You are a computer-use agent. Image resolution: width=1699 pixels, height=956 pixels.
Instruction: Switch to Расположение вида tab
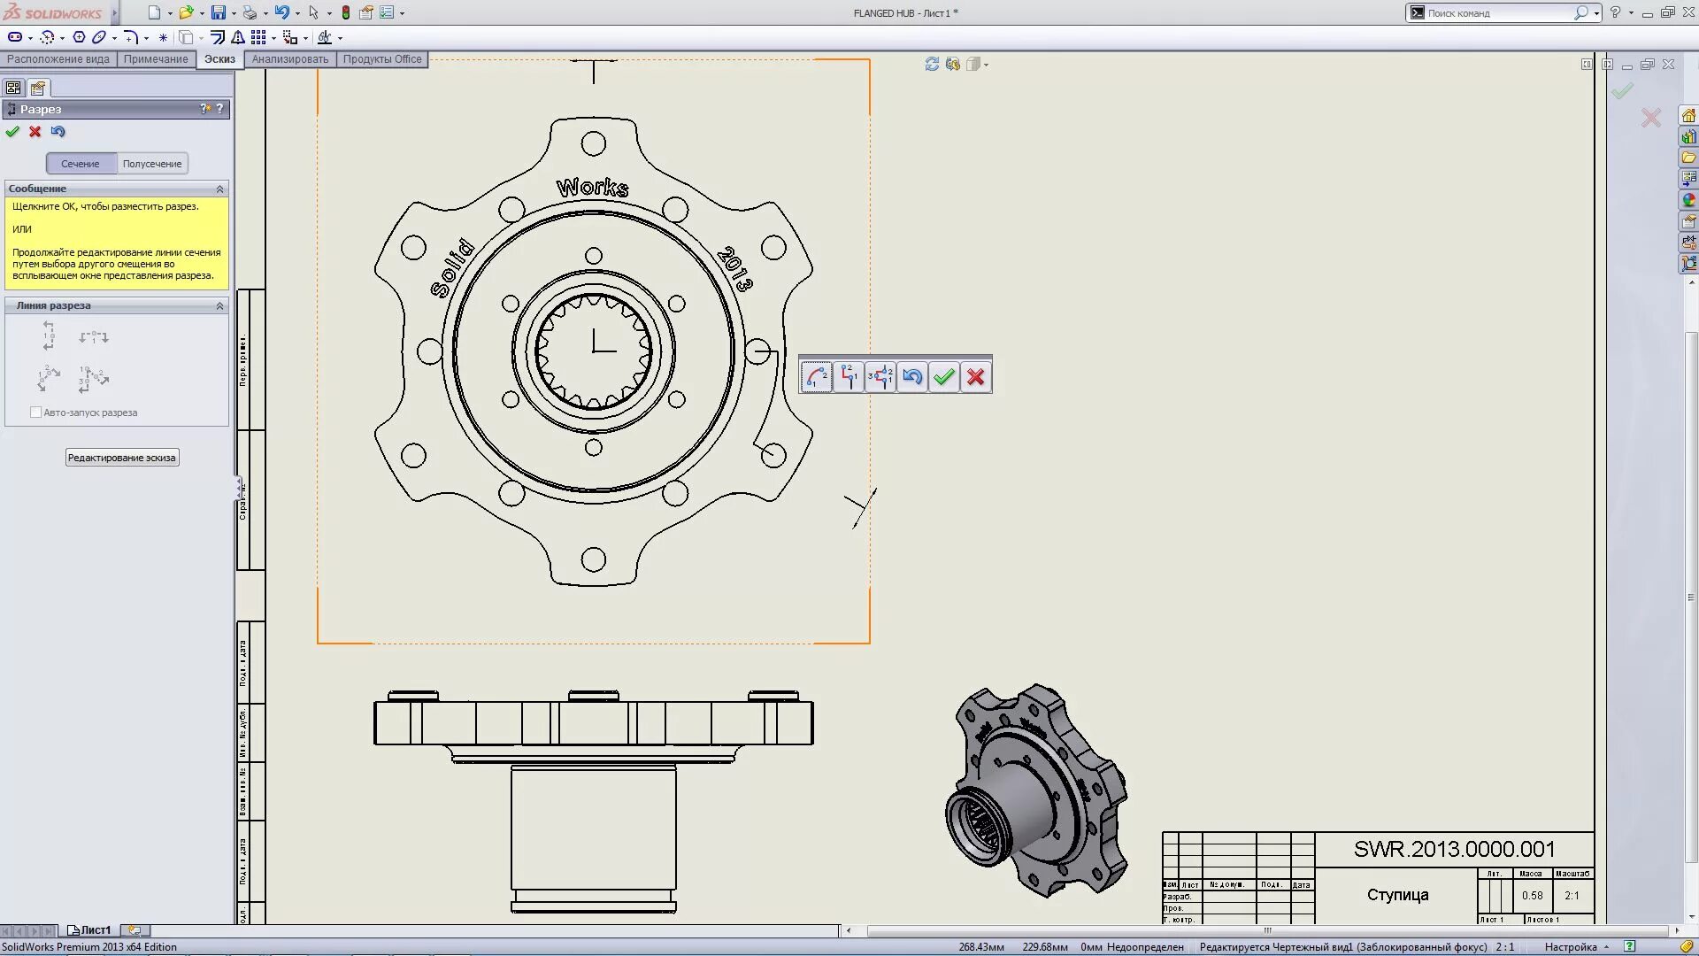(58, 59)
